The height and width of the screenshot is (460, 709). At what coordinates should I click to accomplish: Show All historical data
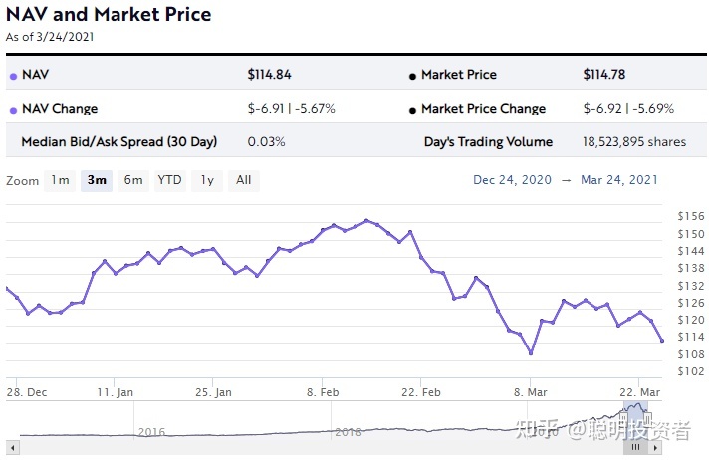pos(244,181)
